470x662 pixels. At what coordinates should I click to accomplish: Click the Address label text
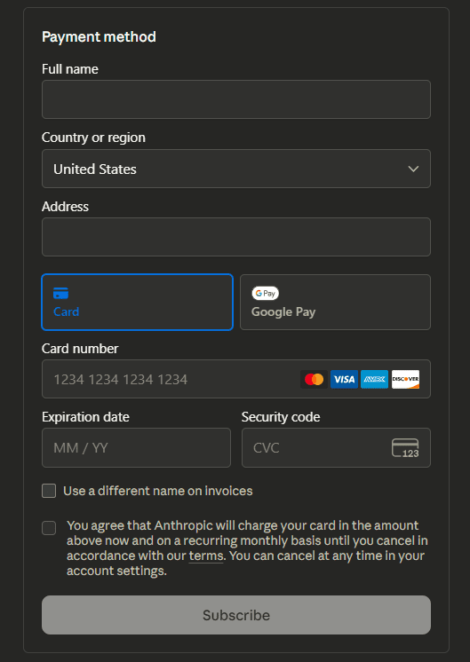[x=65, y=207]
